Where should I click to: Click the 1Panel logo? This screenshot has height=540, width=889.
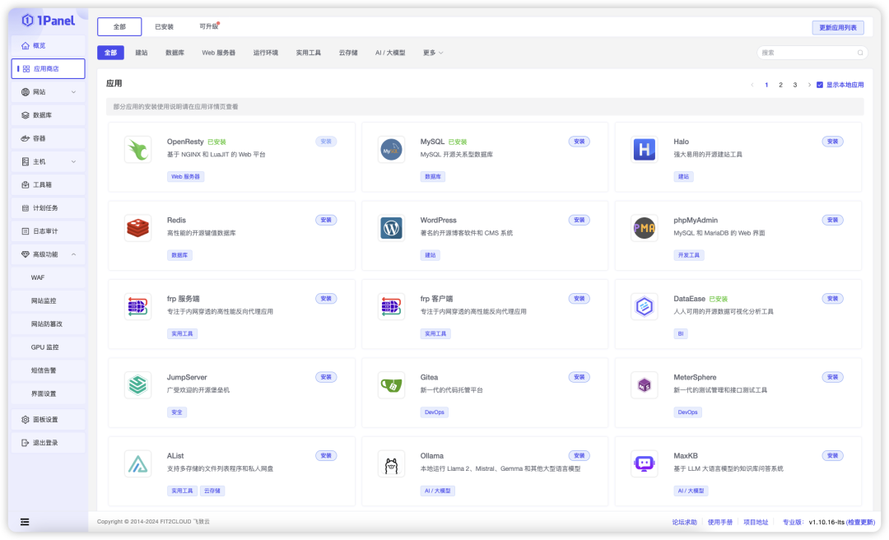tap(49, 21)
